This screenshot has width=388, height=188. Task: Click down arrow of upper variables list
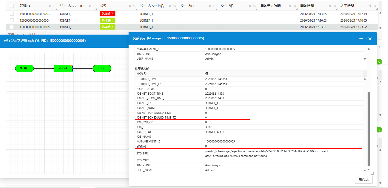[365, 59]
